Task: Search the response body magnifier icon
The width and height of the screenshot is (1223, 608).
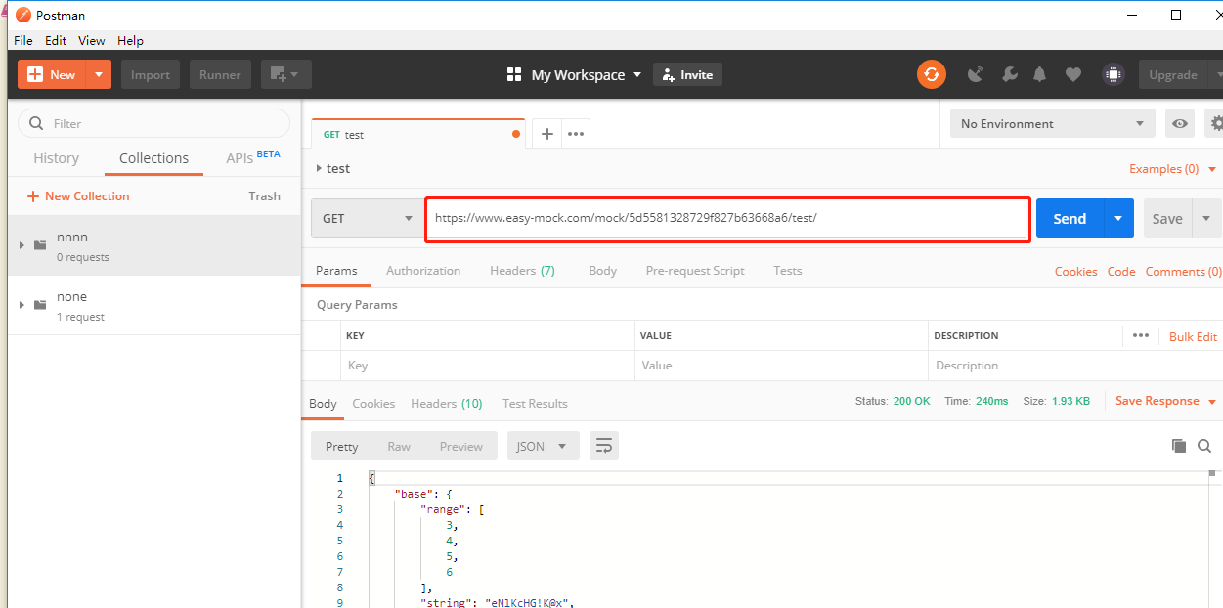Action: (1204, 446)
